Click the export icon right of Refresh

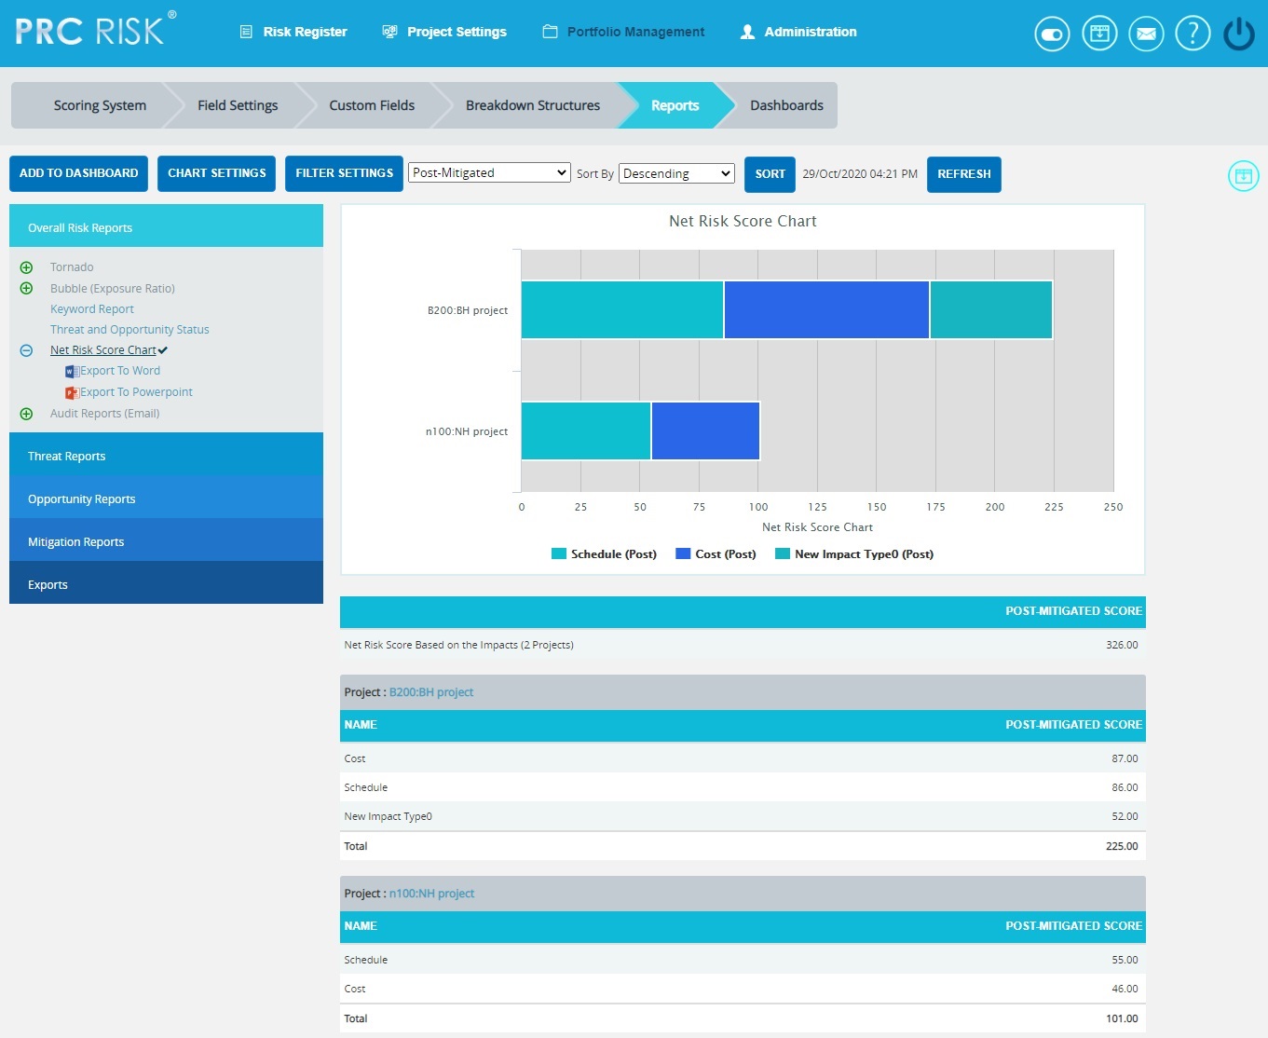click(1243, 176)
